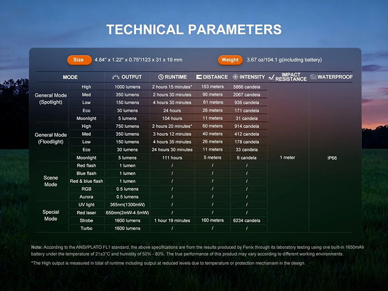Click the Distance beam icon

[x=199, y=77]
